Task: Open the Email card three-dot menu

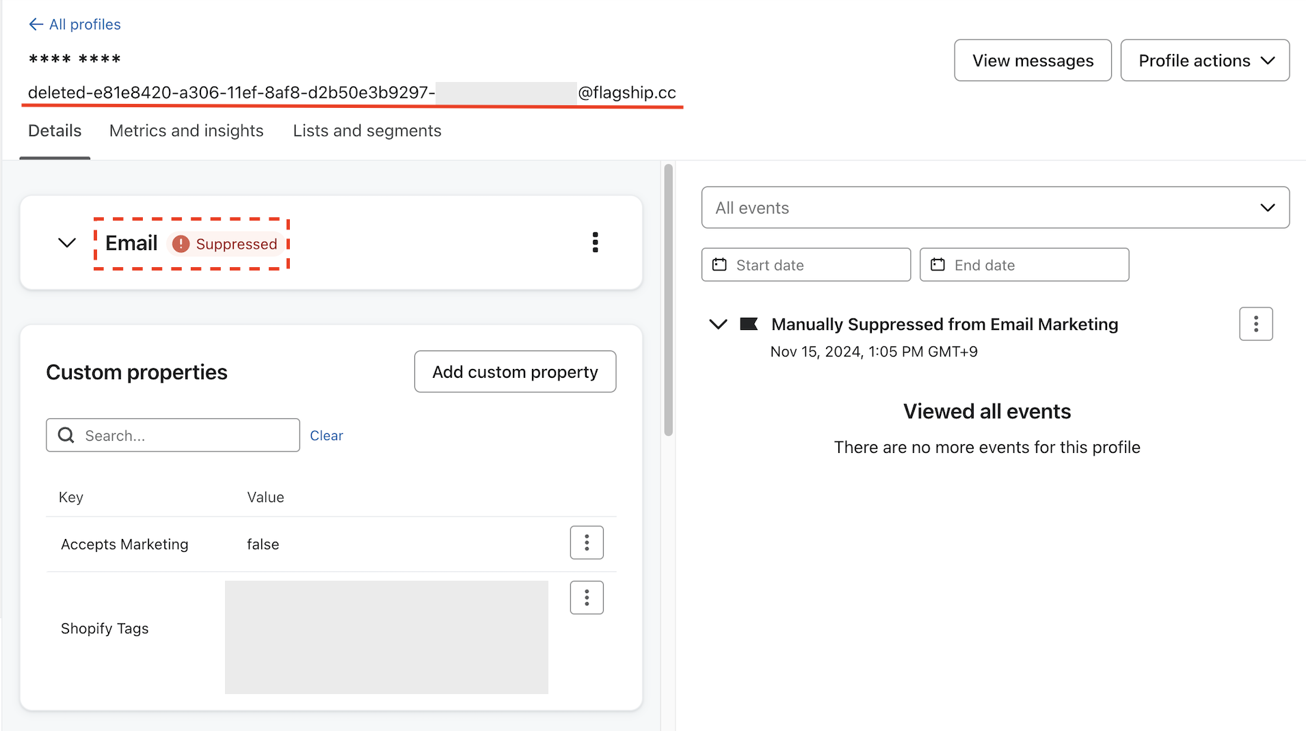Action: (x=595, y=243)
